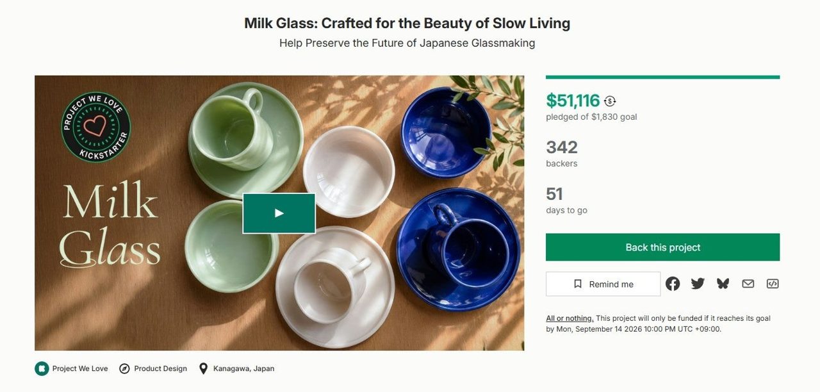Click the compass icon for Product Design

[x=124, y=368]
